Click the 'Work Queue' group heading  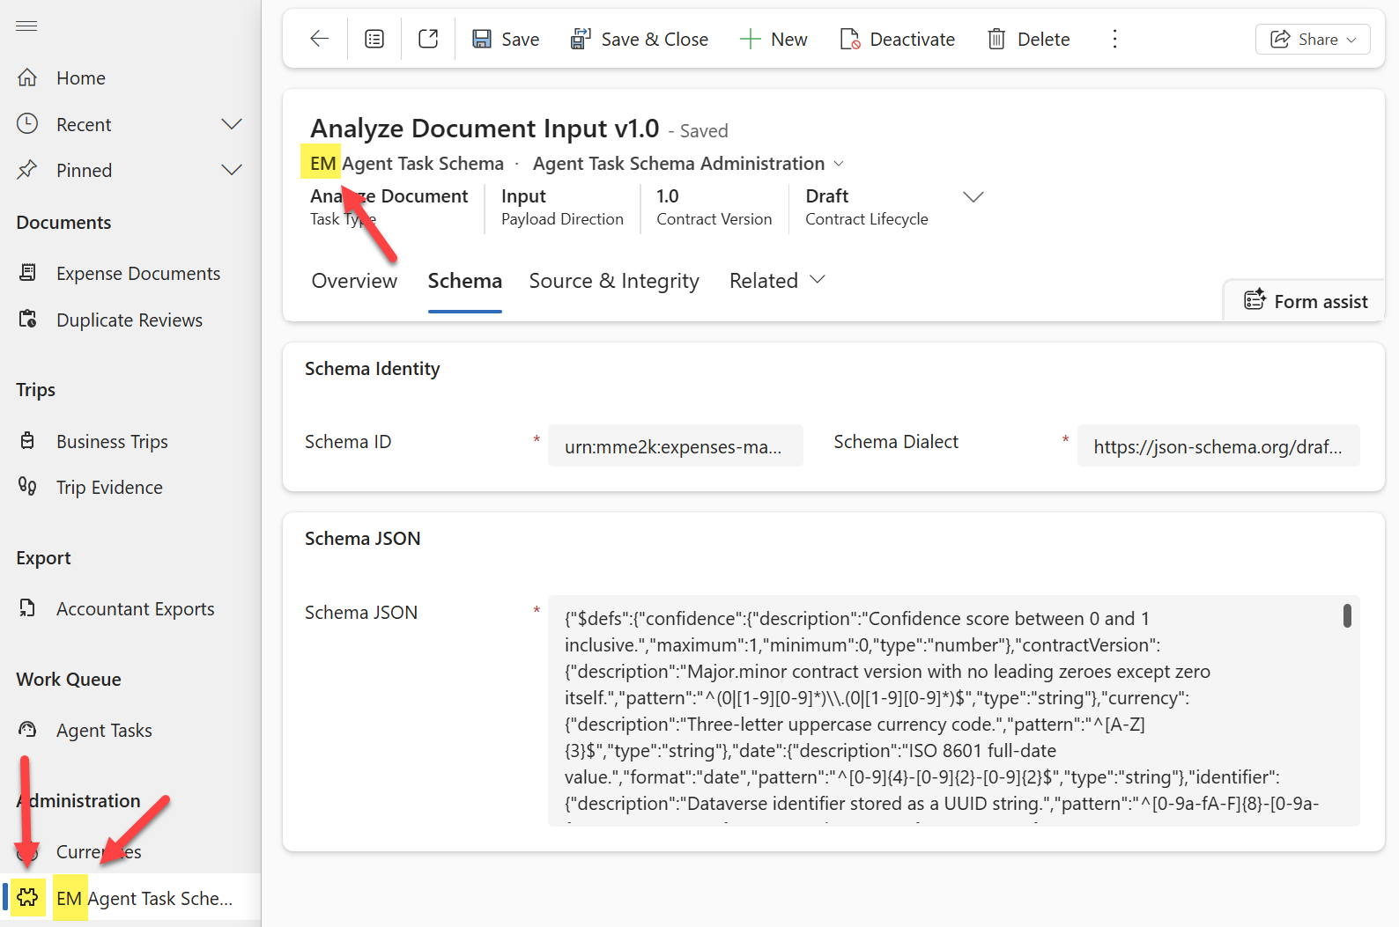69,680
